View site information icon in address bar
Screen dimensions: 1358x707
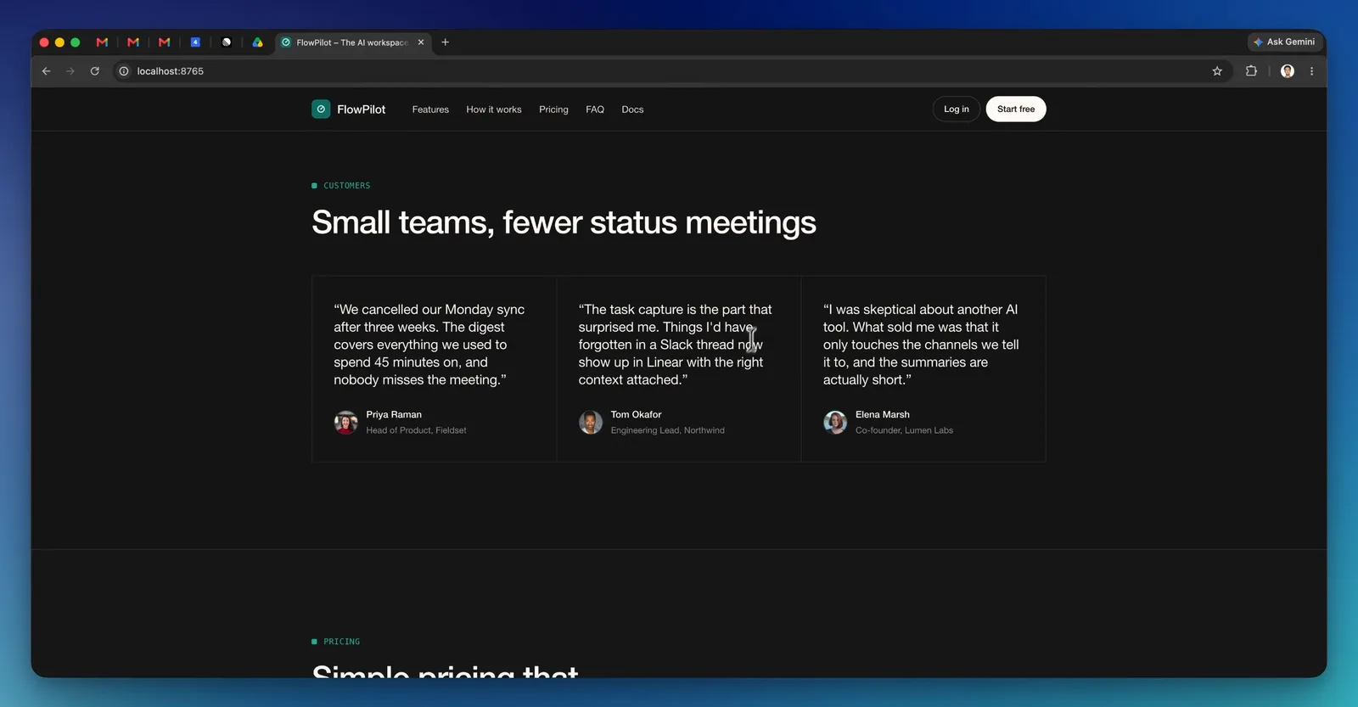click(124, 71)
